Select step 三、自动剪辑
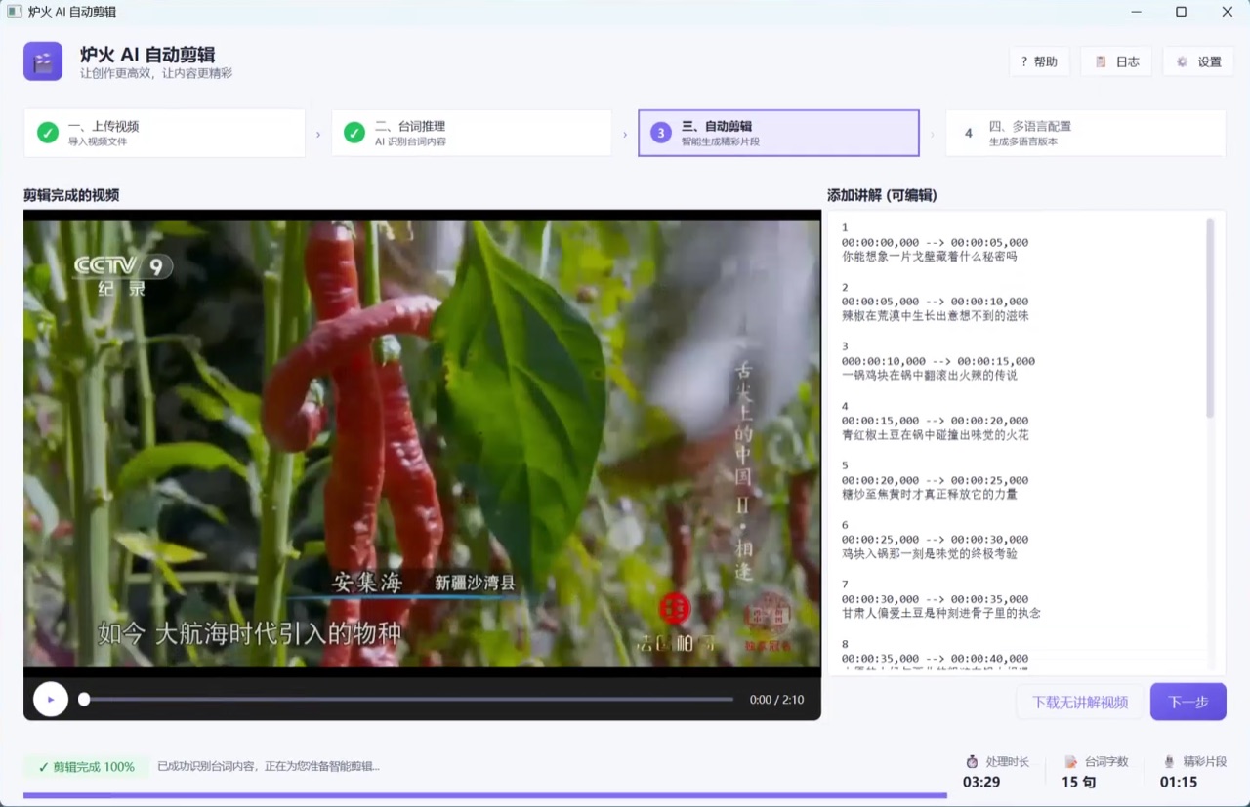The width and height of the screenshot is (1250, 807). point(778,133)
